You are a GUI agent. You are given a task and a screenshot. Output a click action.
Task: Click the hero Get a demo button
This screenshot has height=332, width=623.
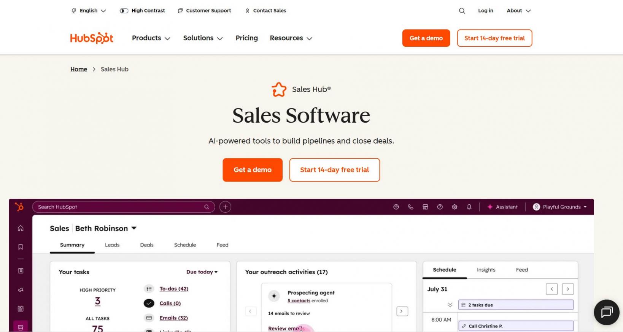pos(253,170)
